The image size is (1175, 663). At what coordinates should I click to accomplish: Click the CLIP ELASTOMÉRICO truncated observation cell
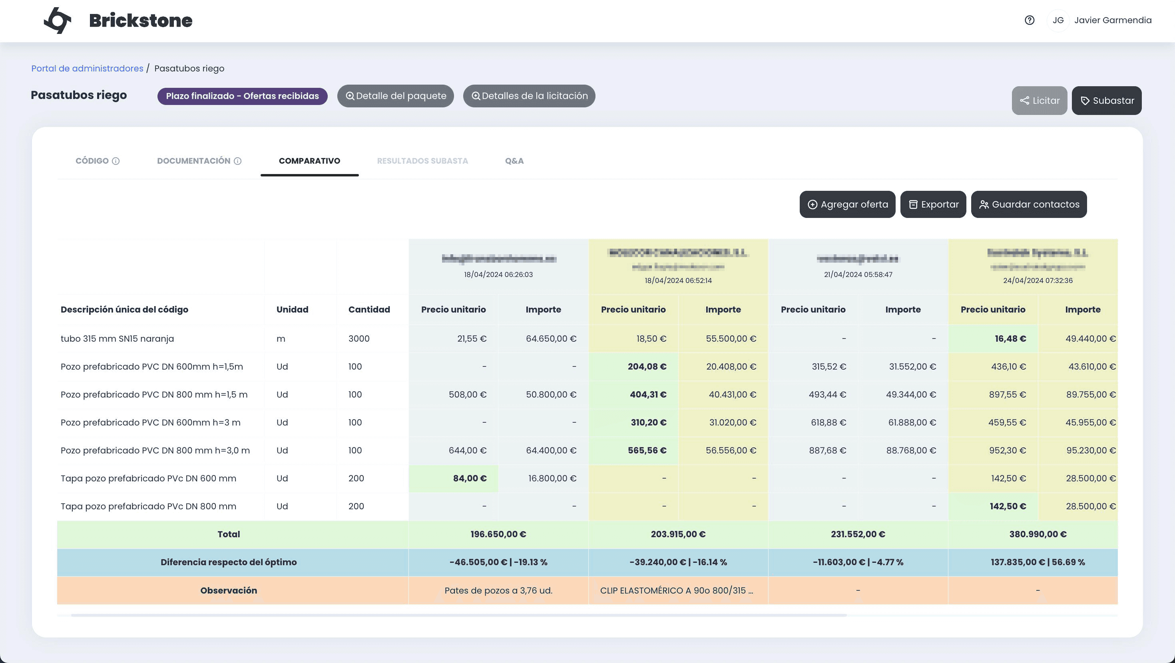[677, 590]
